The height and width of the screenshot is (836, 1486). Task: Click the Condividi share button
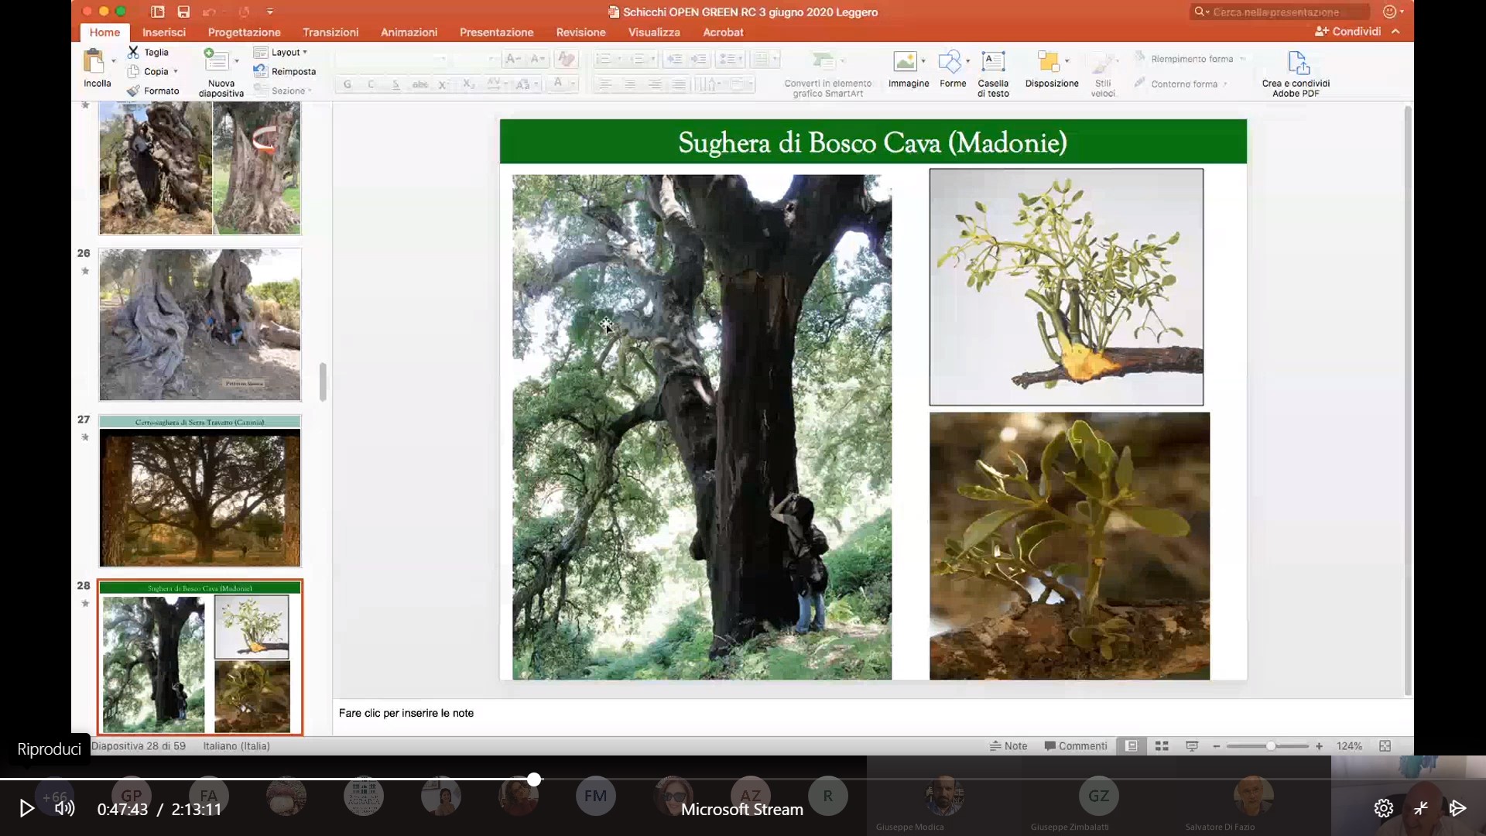[x=1348, y=31]
